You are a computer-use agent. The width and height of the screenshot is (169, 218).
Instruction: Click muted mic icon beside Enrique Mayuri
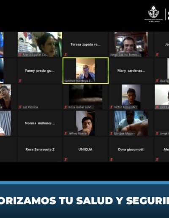pyautogui.click(x=111, y=133)
